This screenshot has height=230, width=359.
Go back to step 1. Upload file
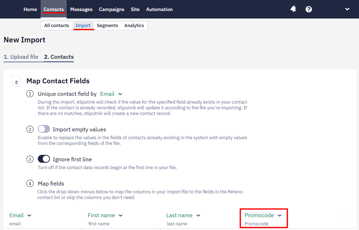[21, 57]
